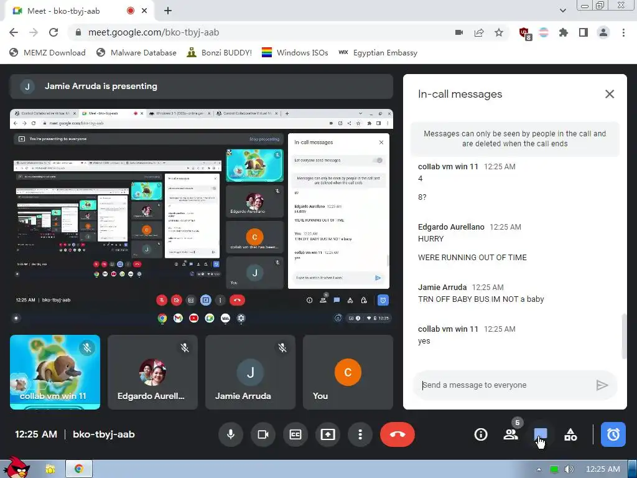Open the Extensions puzzle piece menu
This screenshot has width=637, height=478.
(564, 32)
